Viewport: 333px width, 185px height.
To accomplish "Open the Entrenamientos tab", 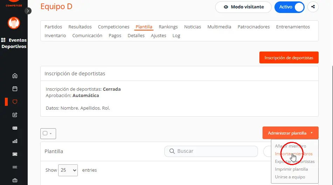I will (293, 27).
